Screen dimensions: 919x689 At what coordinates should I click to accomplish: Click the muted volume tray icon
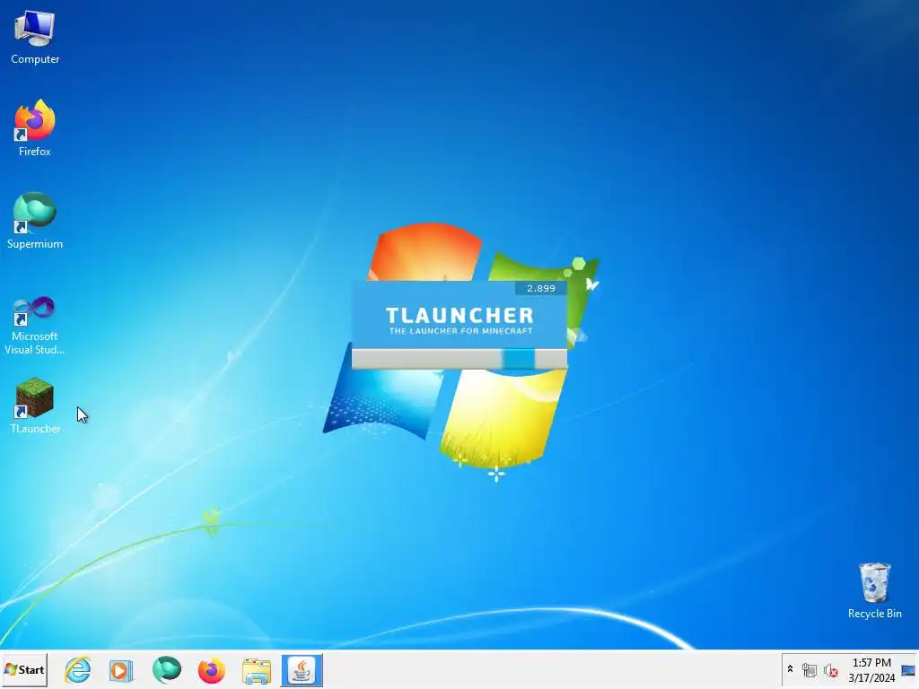830,670
